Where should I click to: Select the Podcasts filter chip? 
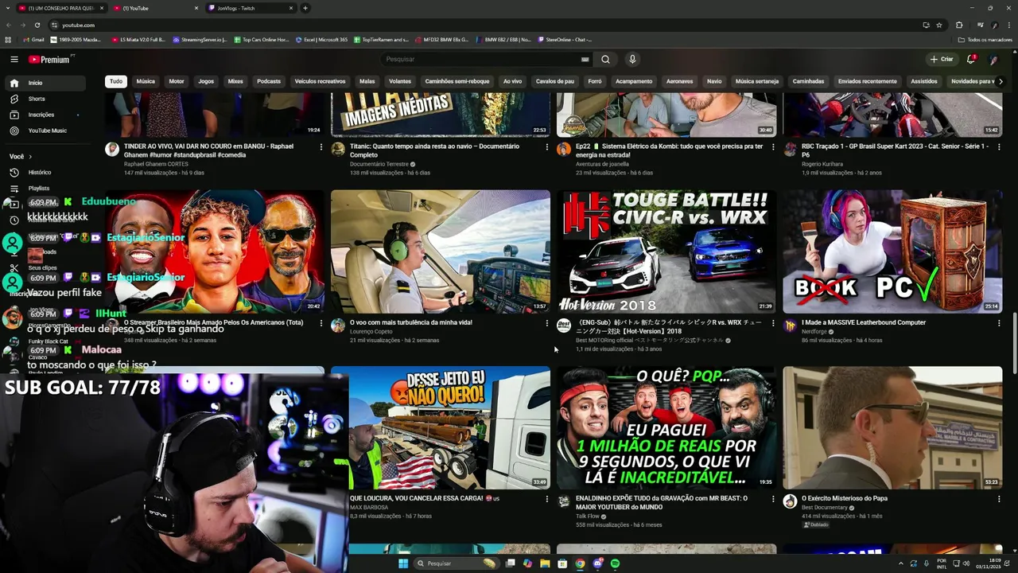click(269, 81)
